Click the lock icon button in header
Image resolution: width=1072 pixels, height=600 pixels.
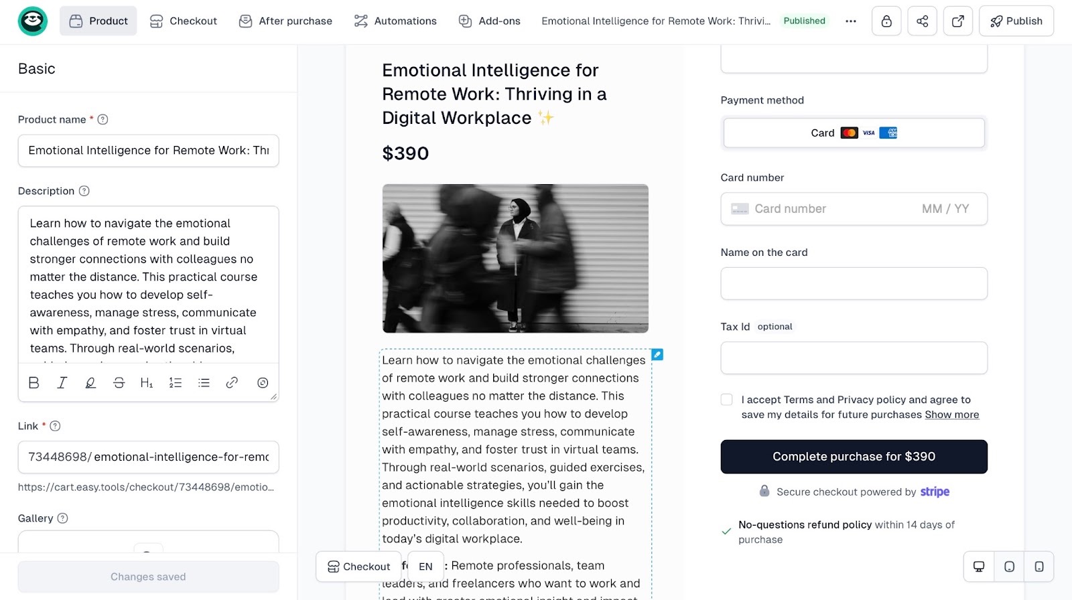point(886,21)
